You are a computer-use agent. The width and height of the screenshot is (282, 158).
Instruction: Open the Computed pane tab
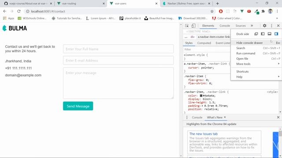(204, 43)
